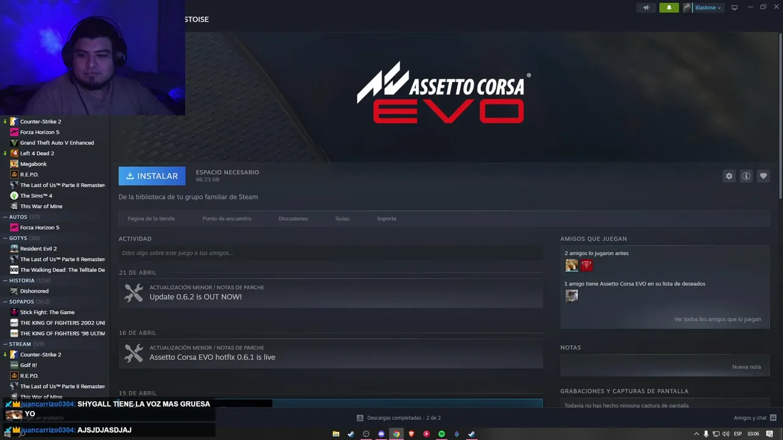This screenshot has height=440, width=783.
Task: Click wrench icon beside Update 0.6.2 news
Action: (x=133, y=293)
